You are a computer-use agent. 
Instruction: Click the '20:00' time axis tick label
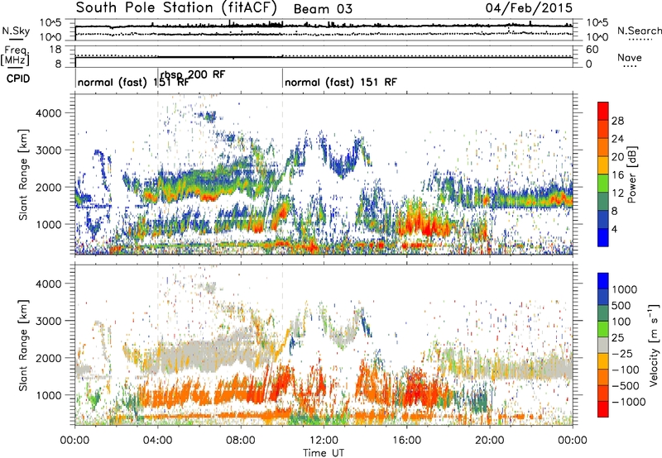pyautogui.click(x=490, y=441)
